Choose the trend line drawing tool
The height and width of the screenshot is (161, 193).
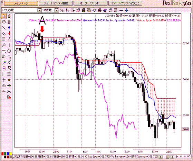(x=4, y=28)
